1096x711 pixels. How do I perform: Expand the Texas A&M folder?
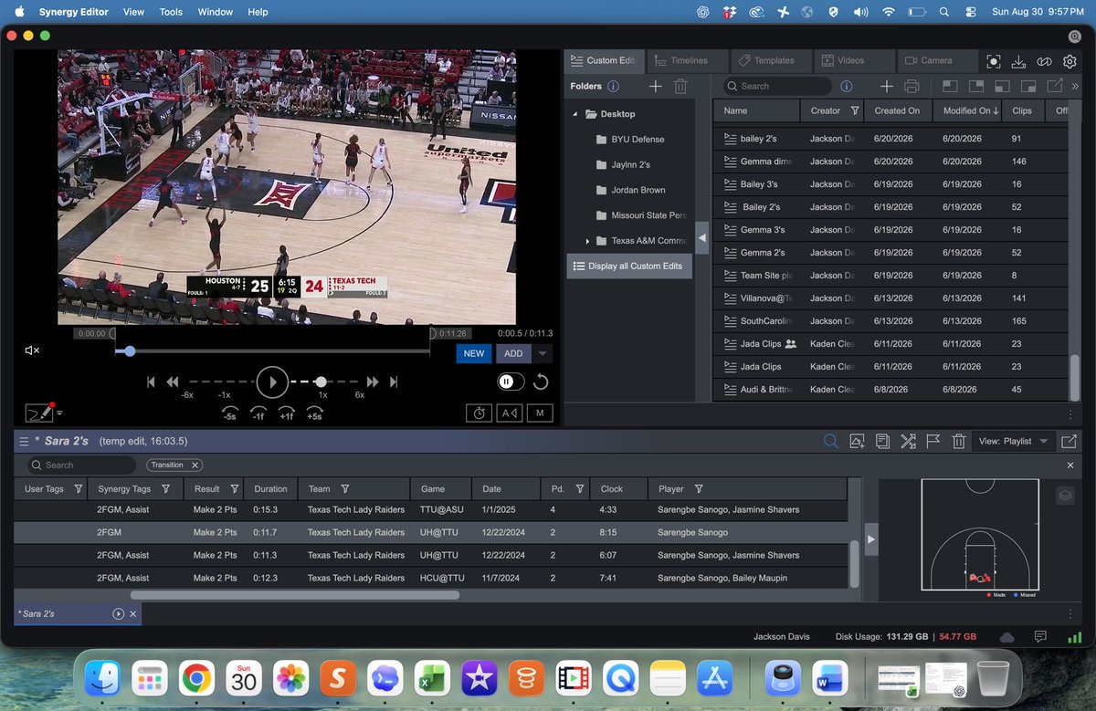[x=587, y=241]
